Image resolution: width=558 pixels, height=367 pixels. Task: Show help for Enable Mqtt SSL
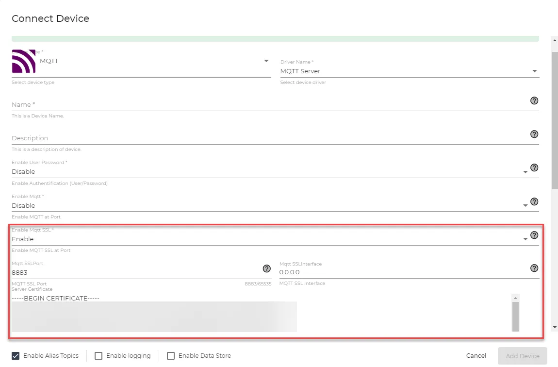click(x=534, y=235)
